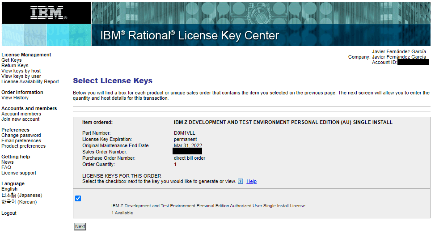Select View keys by user
This screenshot has height=234, width=435.
coord(21,76)
